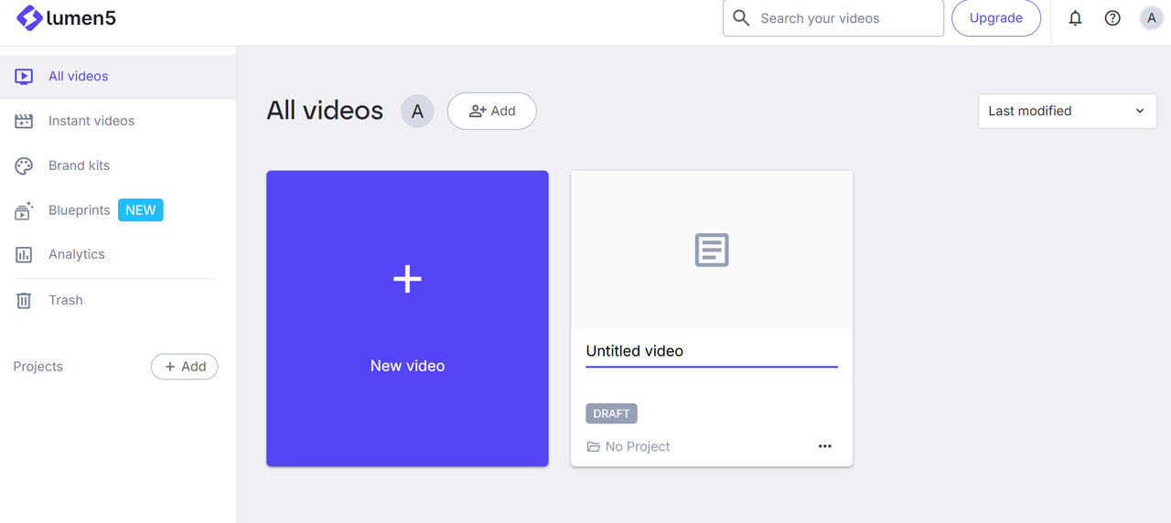Click the folder icon next to No Project

(593, 446)
